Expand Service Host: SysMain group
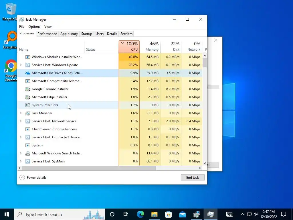Viewport: 293px width, 220px height. [21, 161]
